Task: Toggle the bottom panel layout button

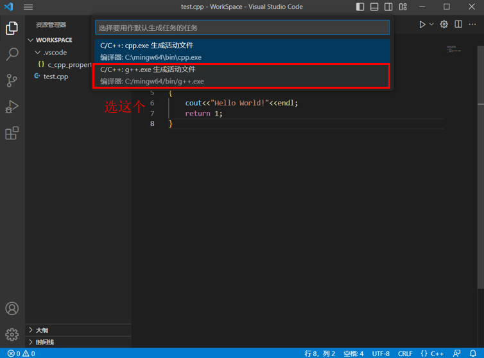Action: tap(374, 7)
